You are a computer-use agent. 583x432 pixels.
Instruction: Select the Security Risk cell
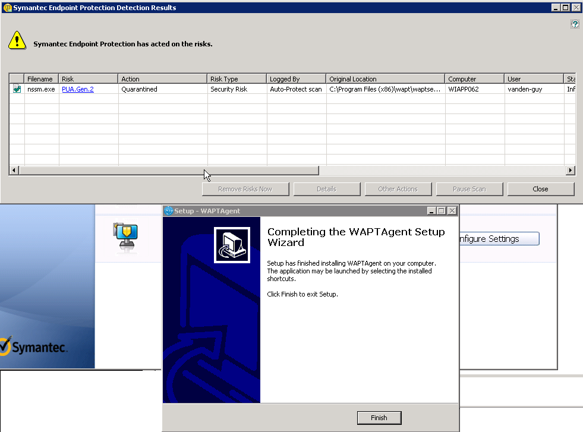(x=237, y=89)
